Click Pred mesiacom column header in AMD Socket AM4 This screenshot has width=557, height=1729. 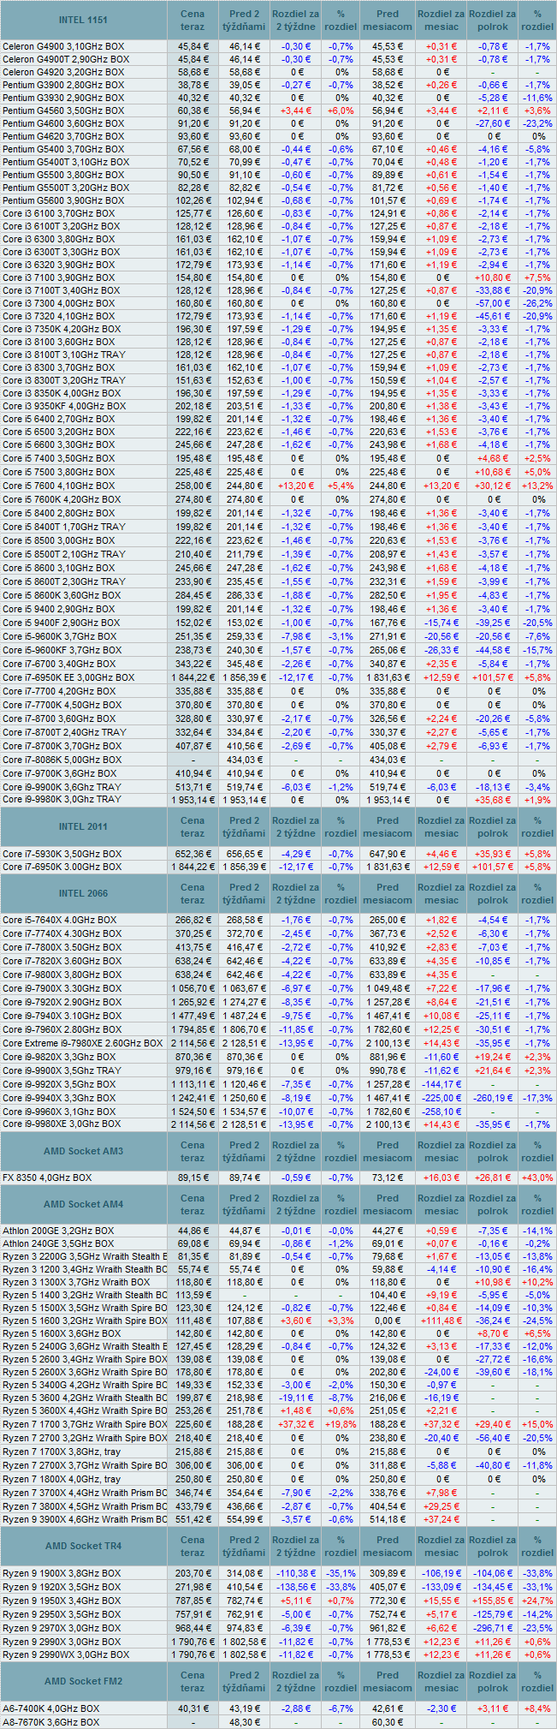coord(387,1204)
